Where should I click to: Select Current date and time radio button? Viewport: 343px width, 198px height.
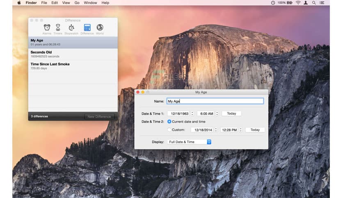click(169, 122)
